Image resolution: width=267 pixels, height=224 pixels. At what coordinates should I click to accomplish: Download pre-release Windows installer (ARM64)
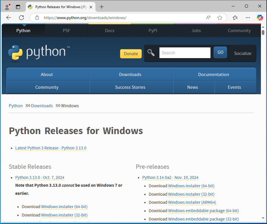click(192, 202)
